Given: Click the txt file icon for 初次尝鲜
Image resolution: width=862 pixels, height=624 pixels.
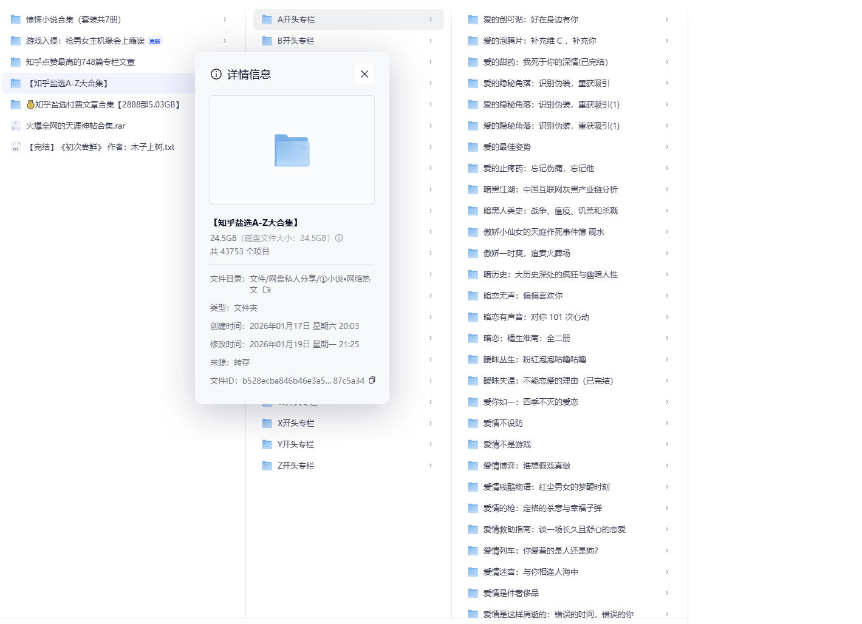Looking at the screenshot, I should pos(16,147).
